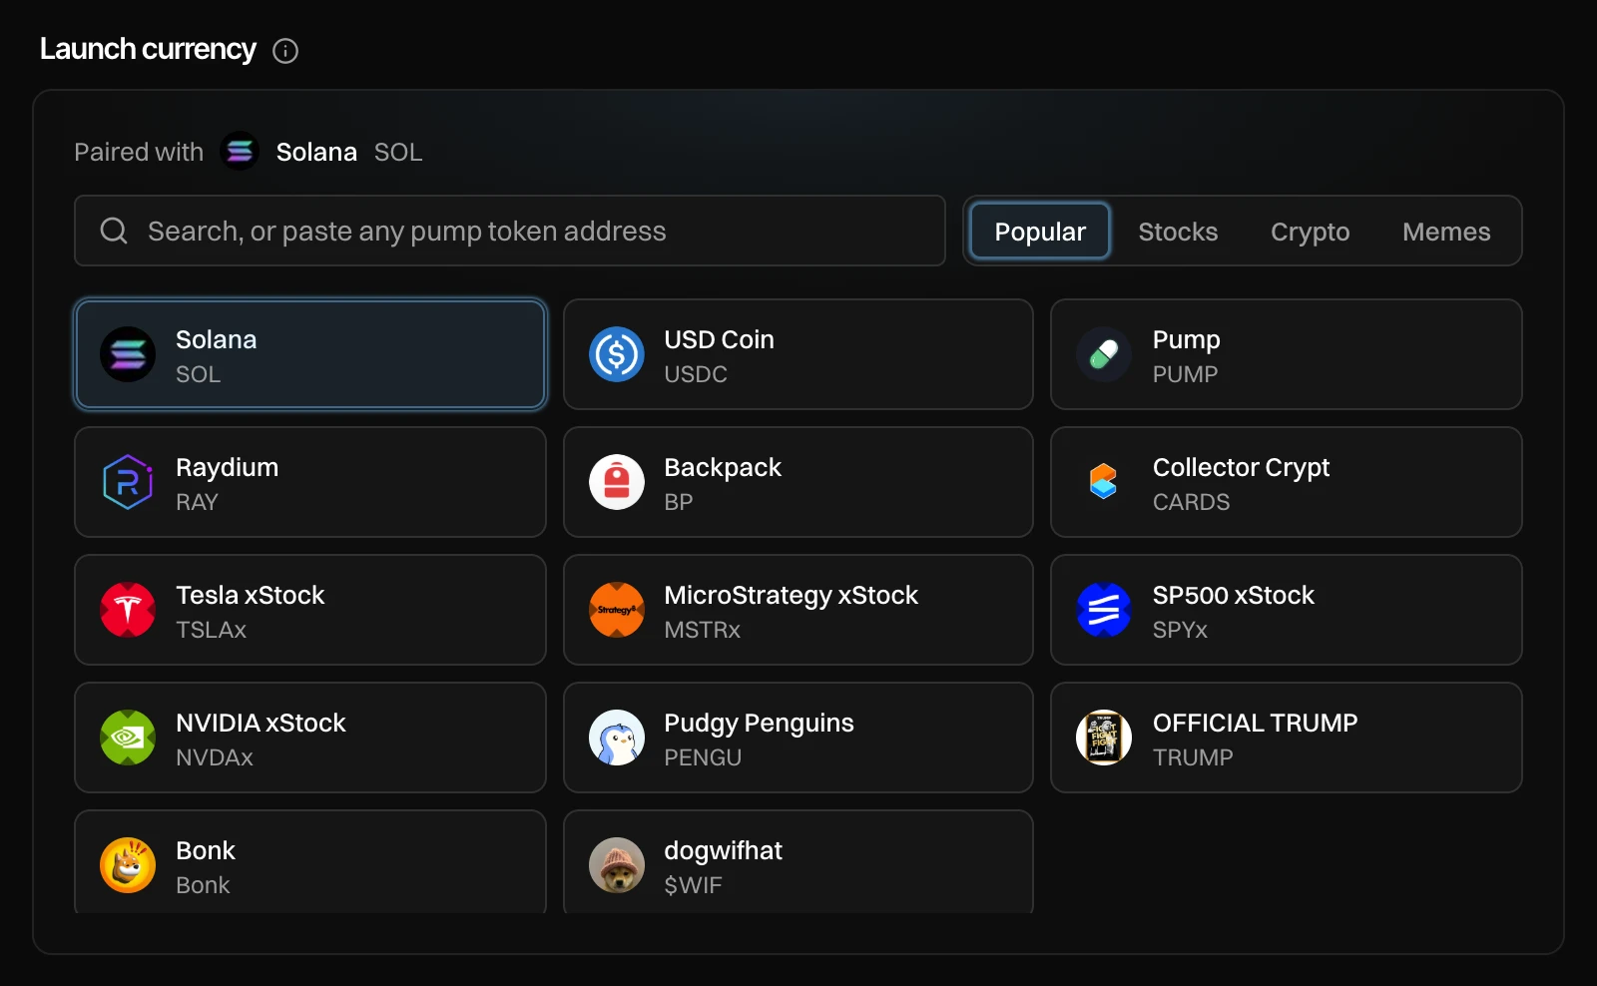
Task: Open the Stocks tab
Action: coord(1178,231)
